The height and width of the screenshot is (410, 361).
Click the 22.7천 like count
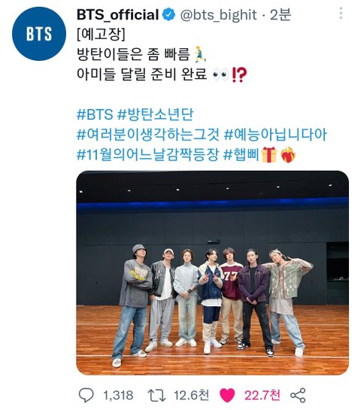coord(262,395)
